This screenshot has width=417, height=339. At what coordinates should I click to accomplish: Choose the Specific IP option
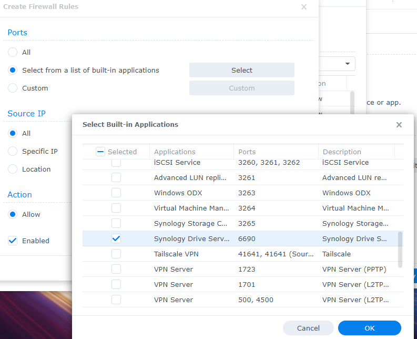(x=13, y=151)
